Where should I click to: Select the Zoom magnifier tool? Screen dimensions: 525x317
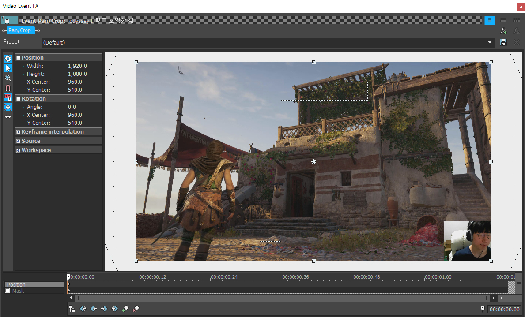(x=8, y=78)
